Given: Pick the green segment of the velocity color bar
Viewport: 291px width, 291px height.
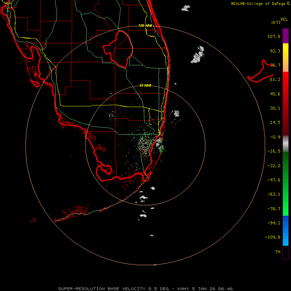Looking at the screenshot, I should coord(286,184).
